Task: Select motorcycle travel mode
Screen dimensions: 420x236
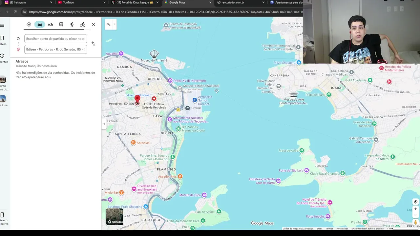Action: (50, 25)
